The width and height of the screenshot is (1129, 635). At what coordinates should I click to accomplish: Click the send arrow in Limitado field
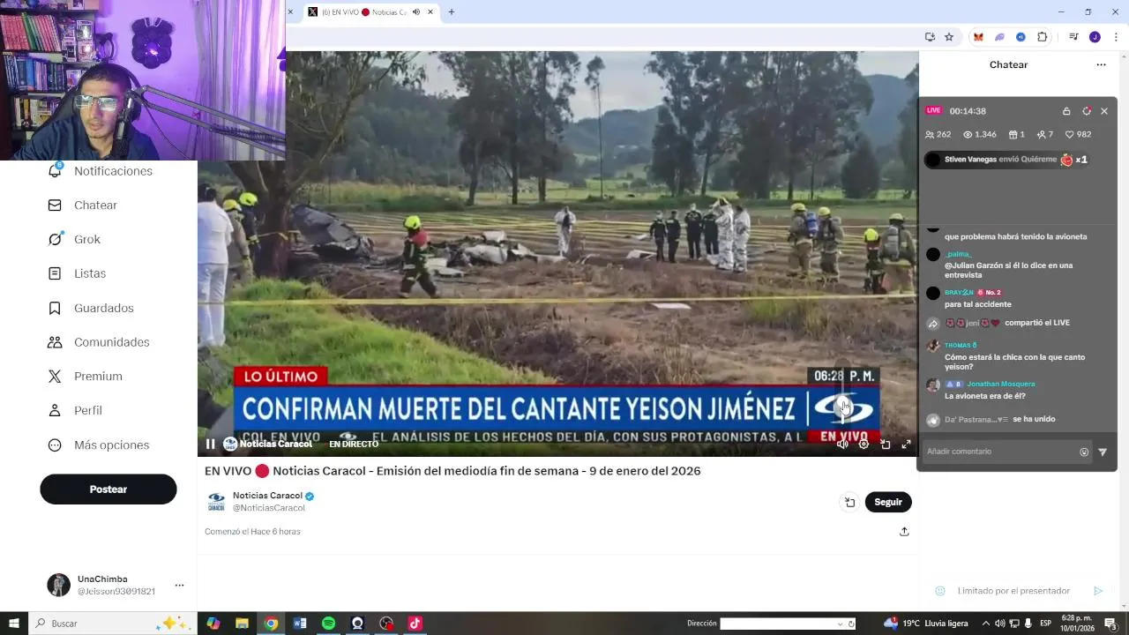coord(1098,591)
